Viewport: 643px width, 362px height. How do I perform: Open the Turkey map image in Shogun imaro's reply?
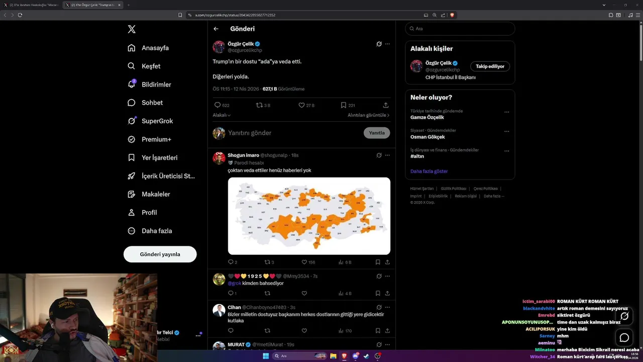pos(309,216)
